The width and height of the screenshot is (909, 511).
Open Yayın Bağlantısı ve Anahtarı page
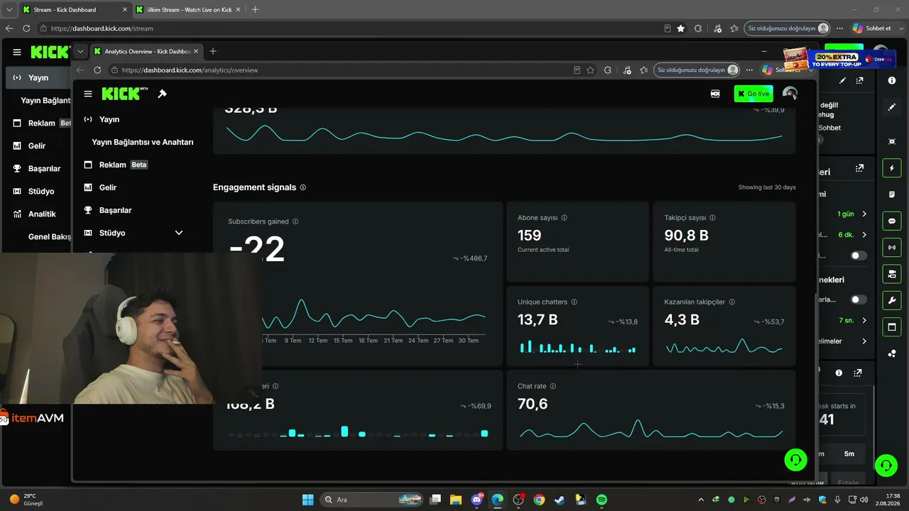[143, 142]
